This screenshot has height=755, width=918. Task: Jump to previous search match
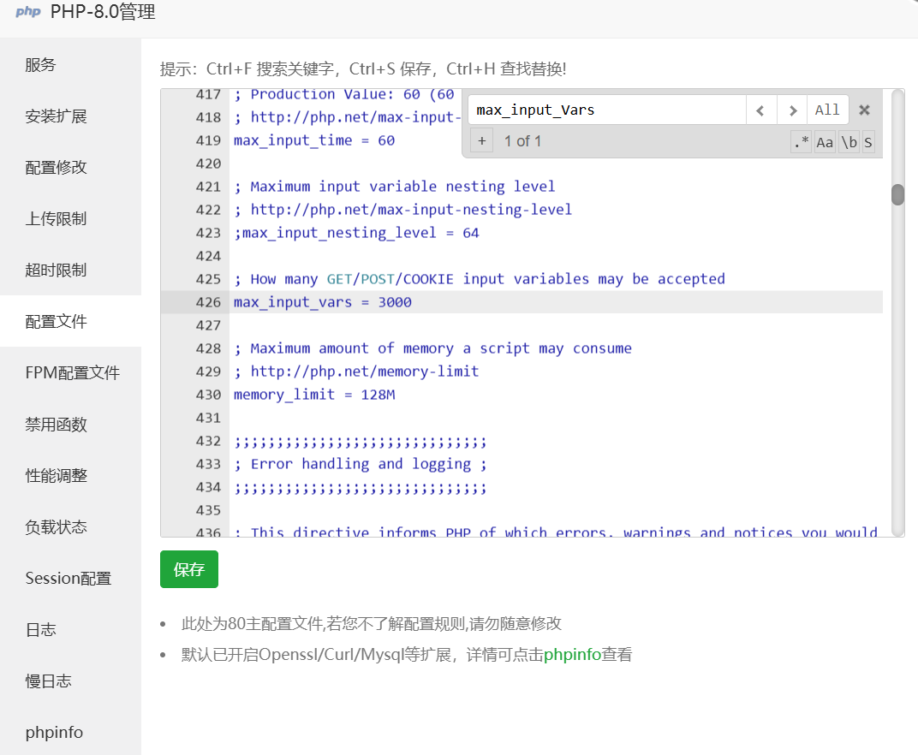coord(761,110)
